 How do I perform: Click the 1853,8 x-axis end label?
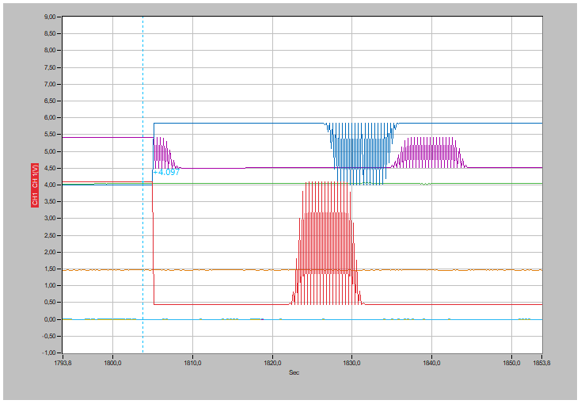pos(541,363)
